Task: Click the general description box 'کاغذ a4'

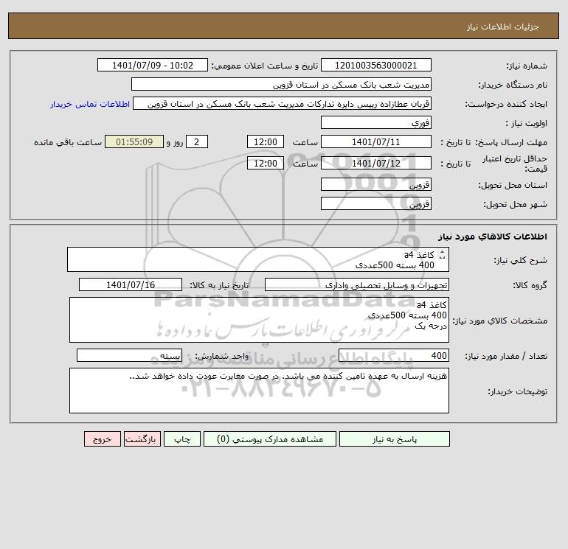Action: coord(258,259)
